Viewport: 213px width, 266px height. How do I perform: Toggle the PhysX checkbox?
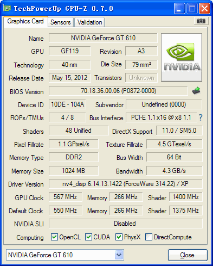click(119, 237)
